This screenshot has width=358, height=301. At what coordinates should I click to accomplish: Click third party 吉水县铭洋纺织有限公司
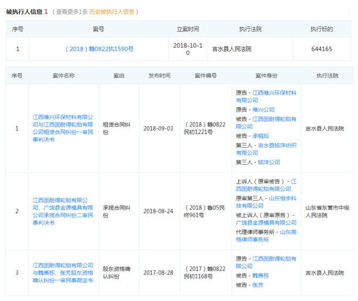266,149
